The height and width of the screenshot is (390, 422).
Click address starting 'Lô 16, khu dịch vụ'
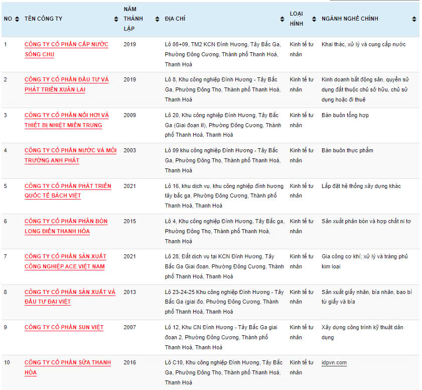coord(224,196)
